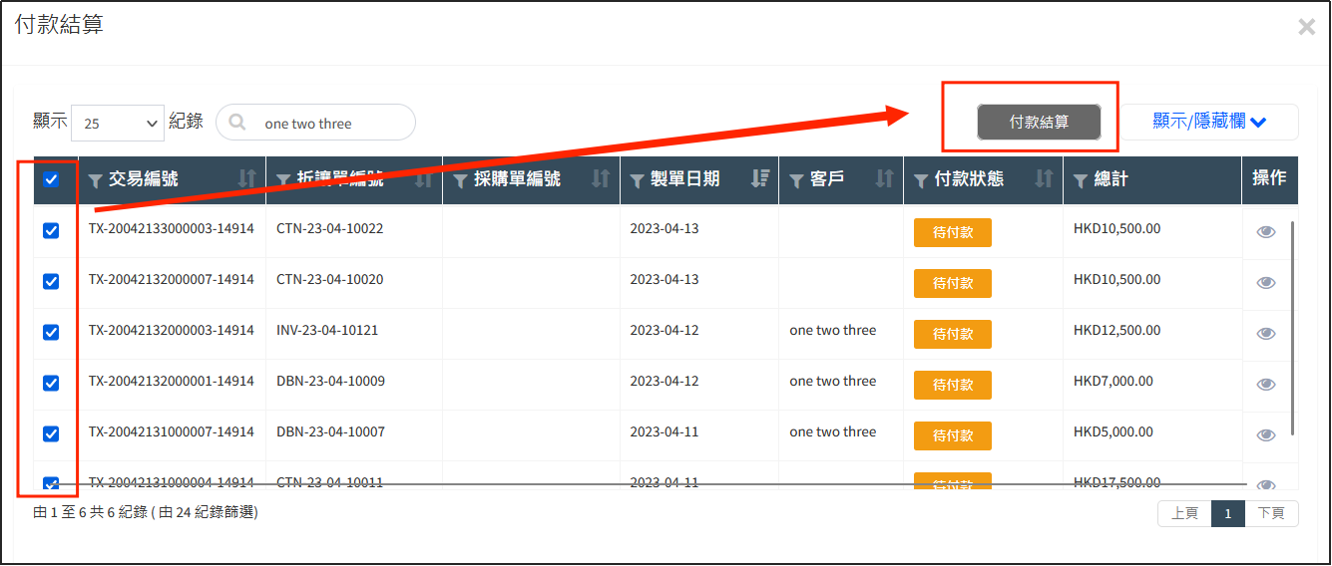The height and width of the screenshot is (566, 1332).
Task: Uncheck the row for DBN-23-04-10009
Action: (51, 384)
